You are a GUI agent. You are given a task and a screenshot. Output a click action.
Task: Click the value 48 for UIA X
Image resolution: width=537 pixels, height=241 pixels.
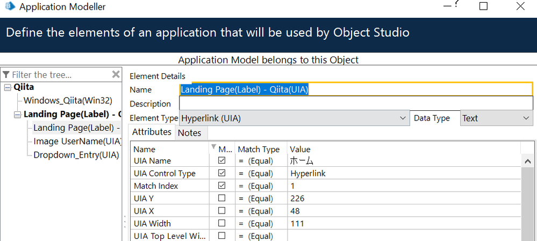point(295,211)
